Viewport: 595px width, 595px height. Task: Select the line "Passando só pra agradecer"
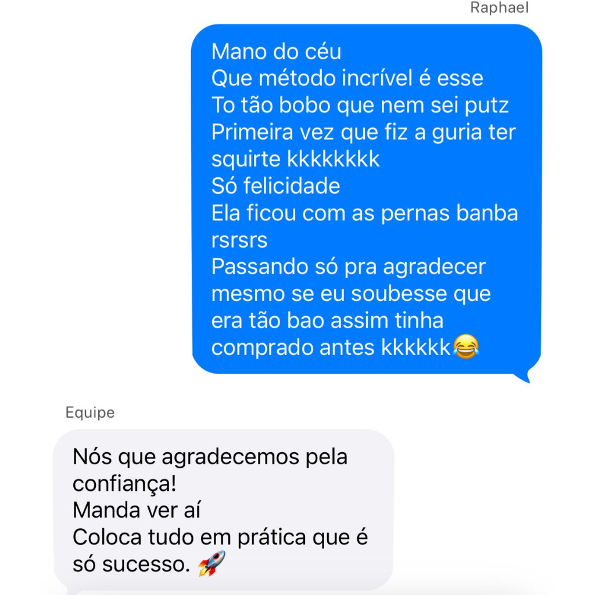(x=348, y=267)
